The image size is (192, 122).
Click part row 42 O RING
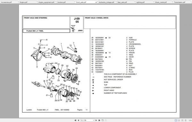113,68
